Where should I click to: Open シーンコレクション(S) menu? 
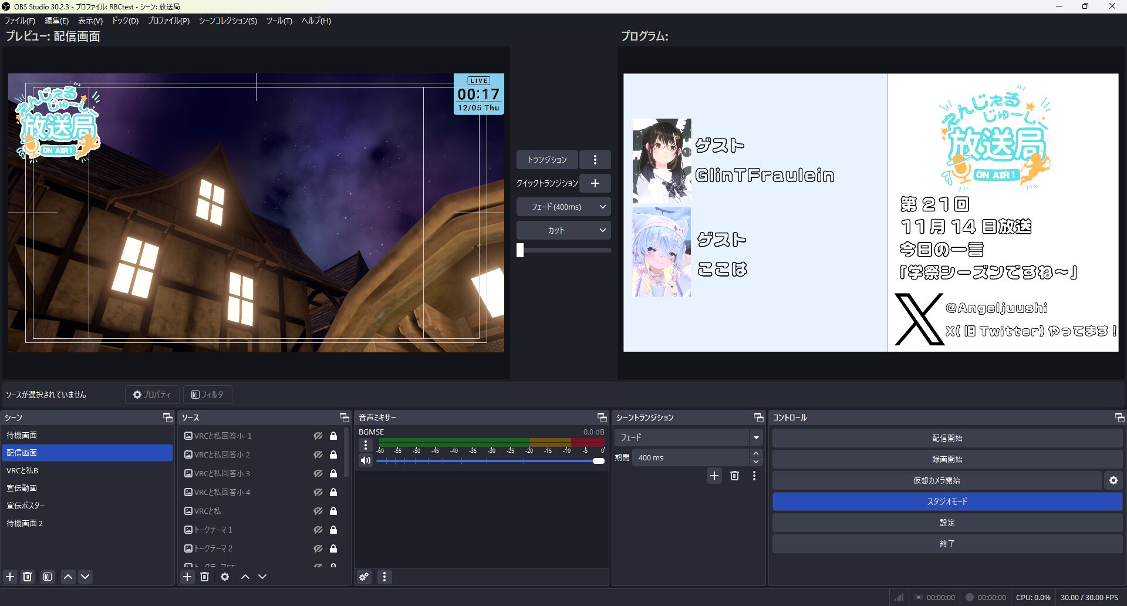click(228, 21)
